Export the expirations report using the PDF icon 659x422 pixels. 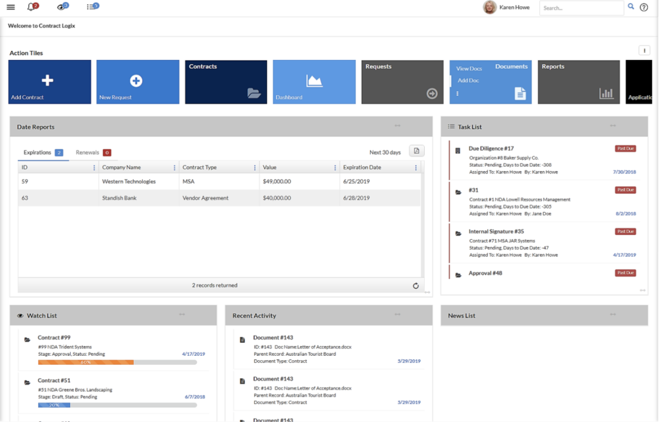pos(416,151)
